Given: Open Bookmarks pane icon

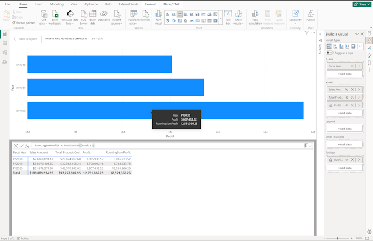Looking at the screenshot, I should 369,62.
